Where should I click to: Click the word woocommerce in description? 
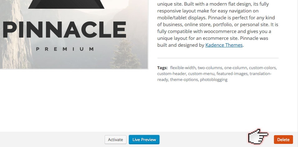click(228, 31)
